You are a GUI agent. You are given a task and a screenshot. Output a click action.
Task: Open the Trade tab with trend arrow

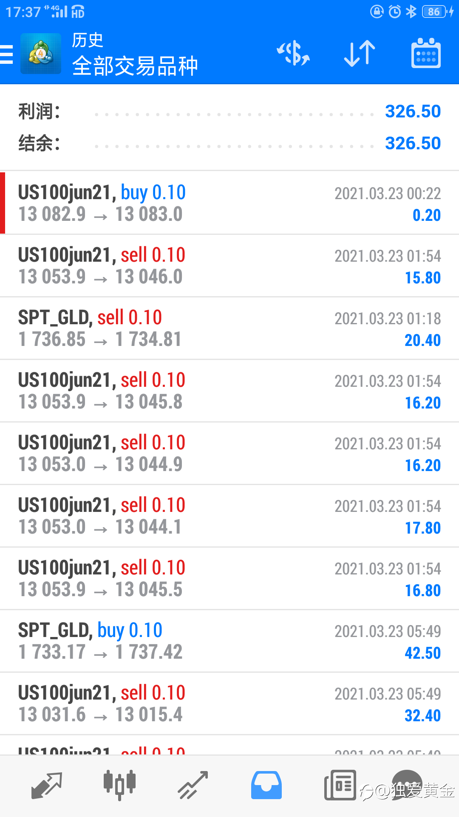click(x=193, y=786)
